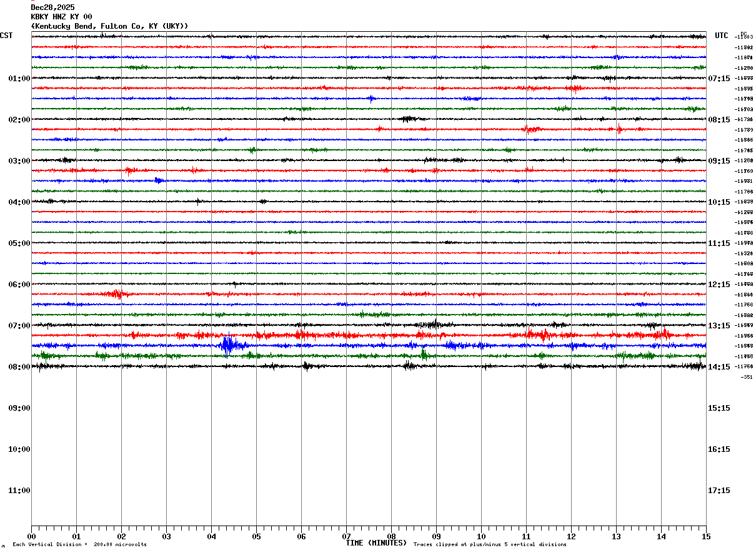Click the 16:15 UTC time label
The height and width of the screenshot is (553, 756).
[719, 449]
